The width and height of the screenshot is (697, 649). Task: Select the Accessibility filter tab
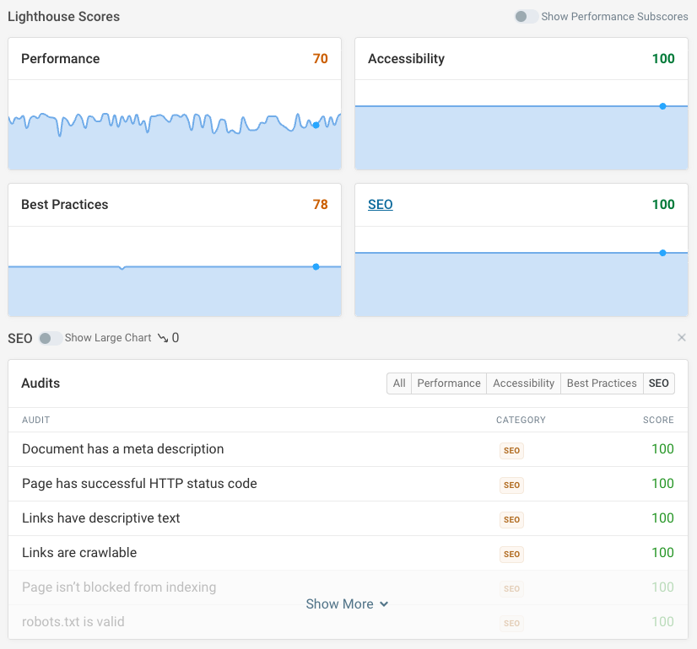coord(523,383)
